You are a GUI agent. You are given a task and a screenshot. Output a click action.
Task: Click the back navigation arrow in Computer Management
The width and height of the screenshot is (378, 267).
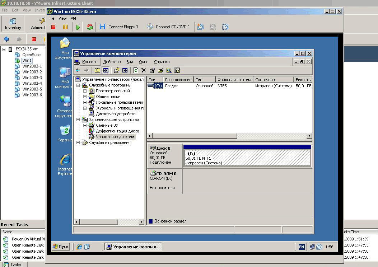pos(78,70)
